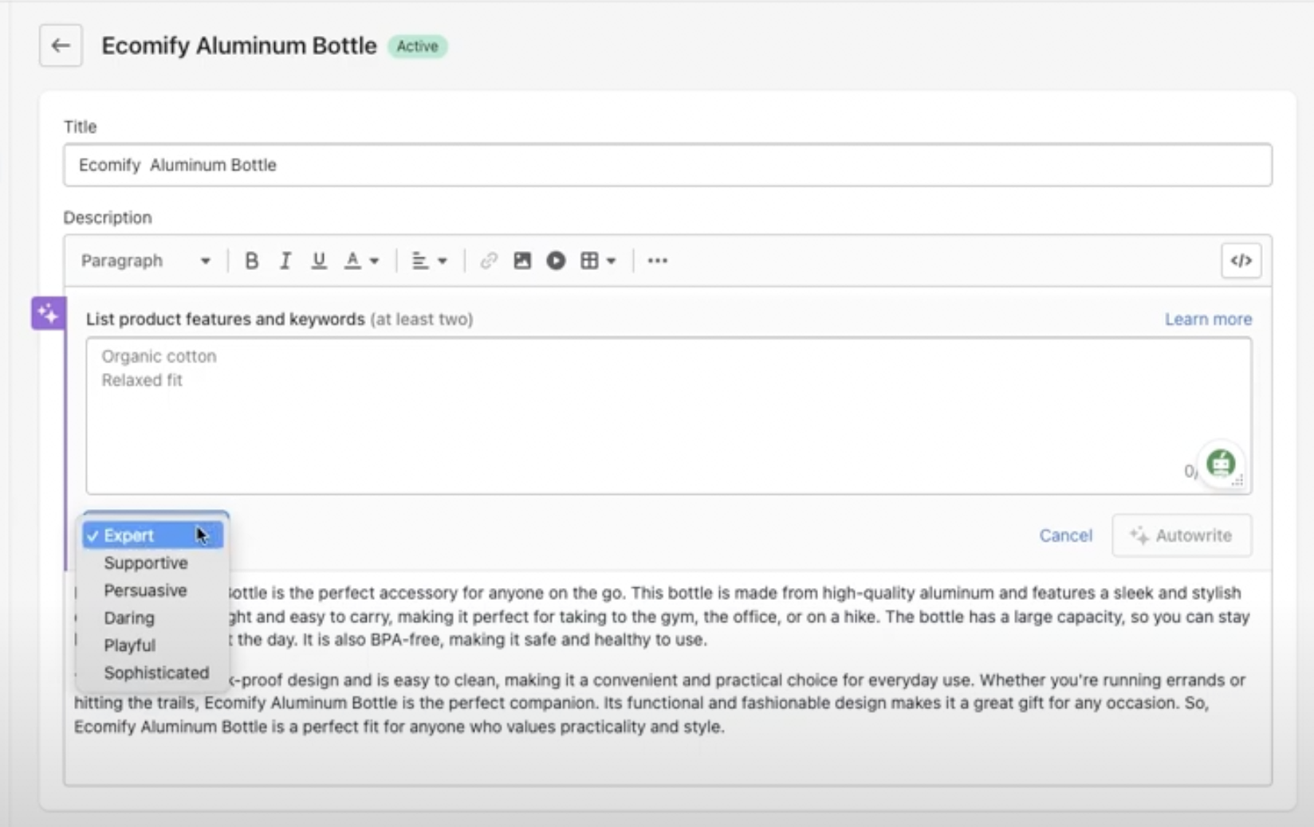The height and width of the screenshot is (827, 1314).
Task: Insert a video using the play icon
Action: point(556,261)
